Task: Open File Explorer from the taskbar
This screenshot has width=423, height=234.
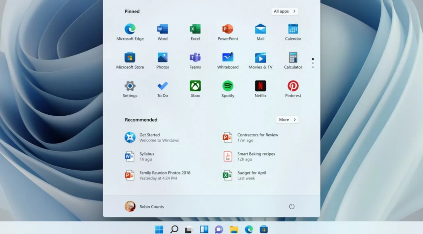Action: tap(234, 229)
